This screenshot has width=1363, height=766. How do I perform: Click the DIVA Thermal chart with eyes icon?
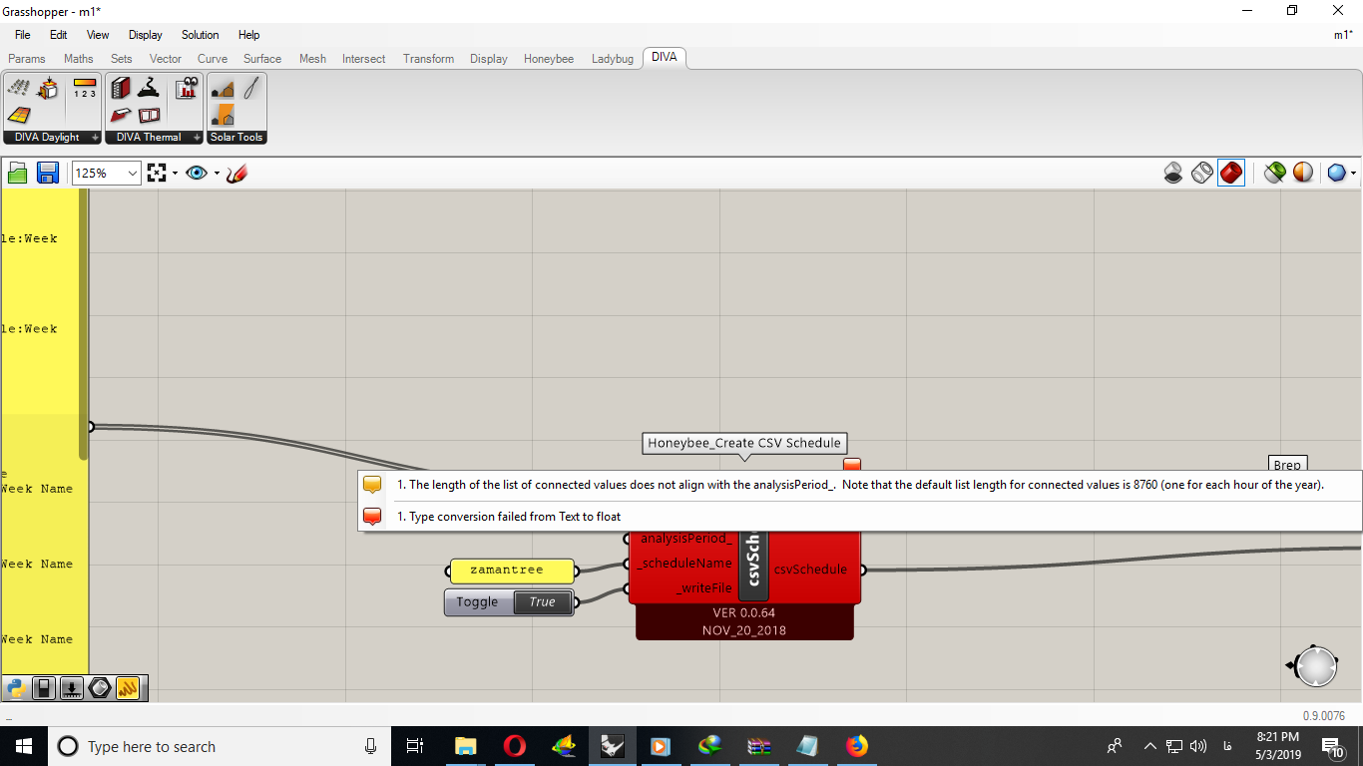pyautogui.click(x=187, y=89)
